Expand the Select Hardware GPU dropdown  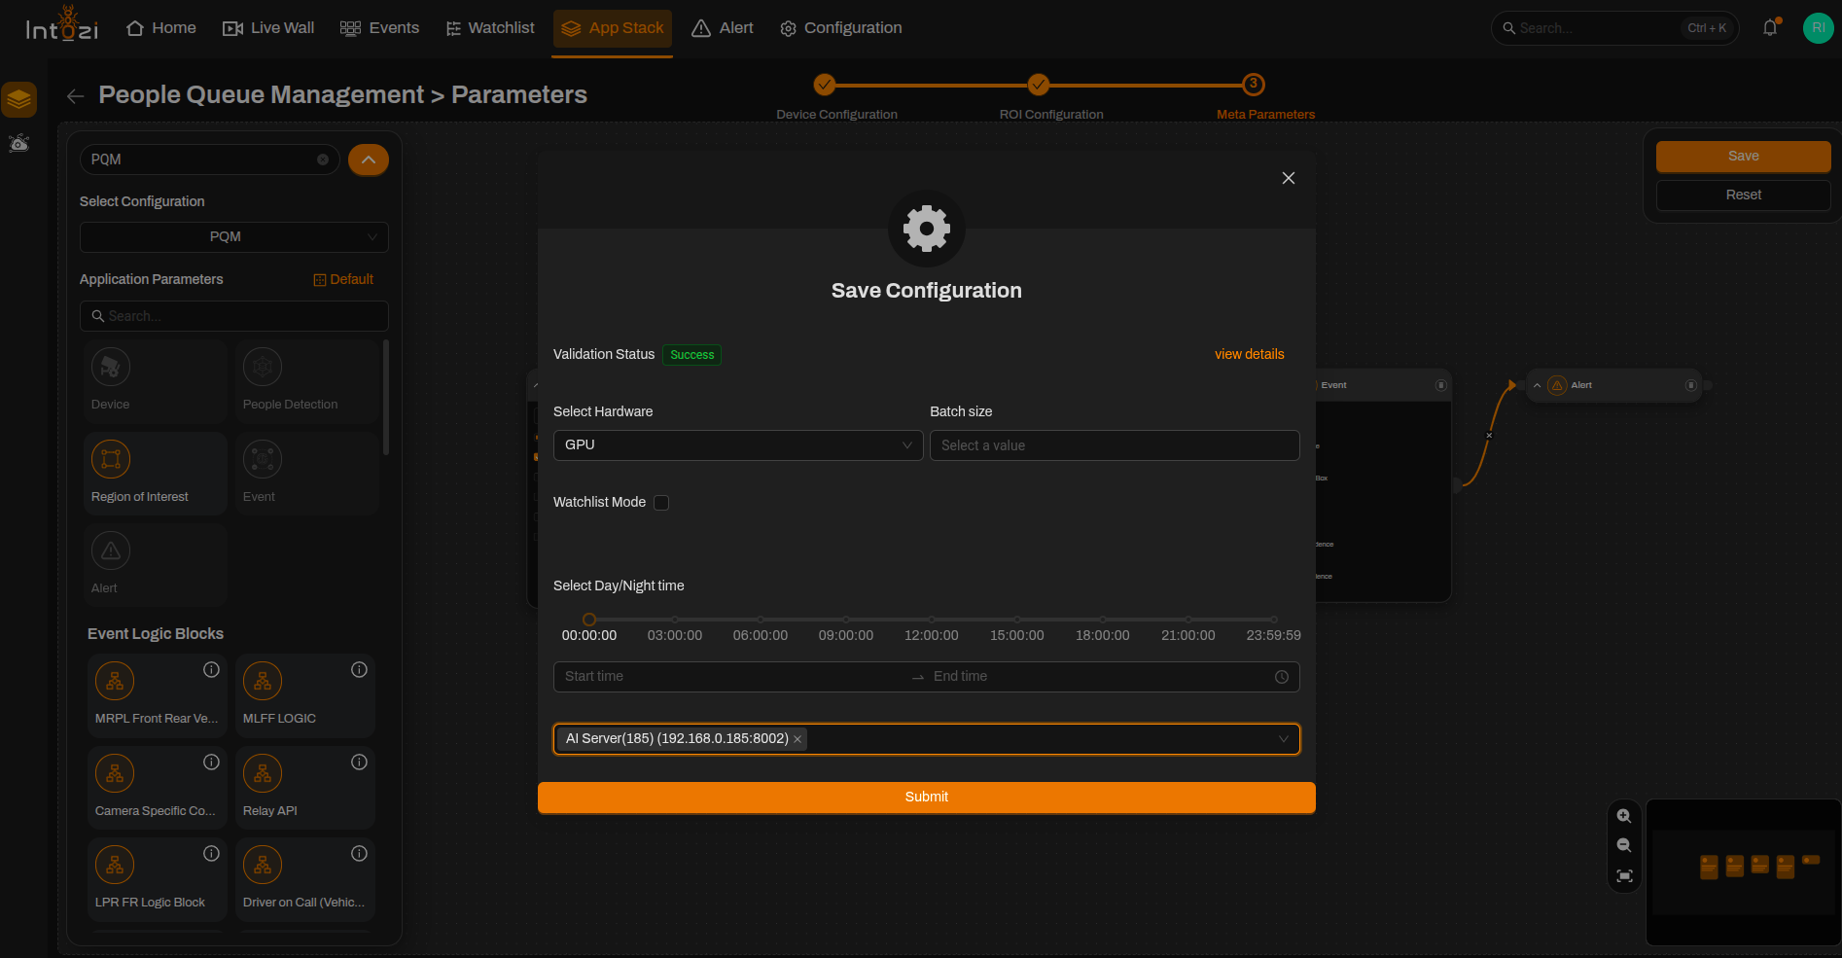tap(738, 445)
